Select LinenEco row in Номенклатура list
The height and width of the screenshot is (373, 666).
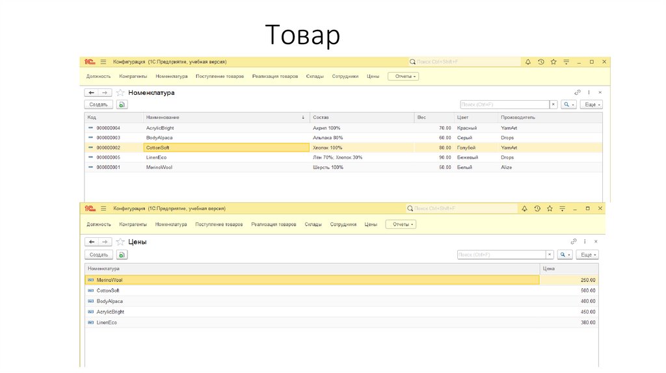coord(343,157)
